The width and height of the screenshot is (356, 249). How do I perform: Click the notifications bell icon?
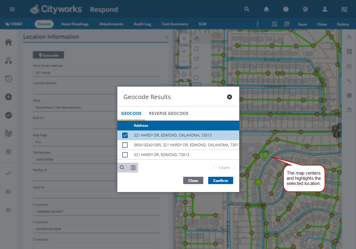266,9
